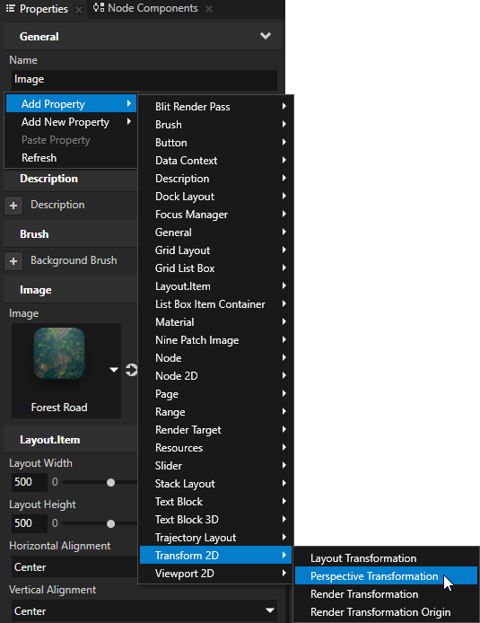Image resolution: width=480 pixels, height=623 pixels.
Task: Open the Dock Layout submenu
Action: pyautogui.click(x=216, y=197)
